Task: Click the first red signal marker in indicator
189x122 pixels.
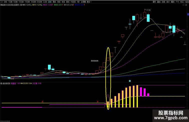Action: point(42,102)
